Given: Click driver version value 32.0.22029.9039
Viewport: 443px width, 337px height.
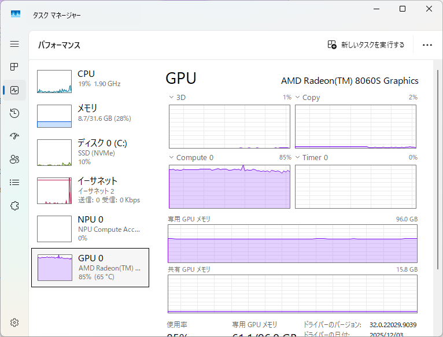Looking at the screenshot, I should pyautogui.click(x=393, y=325).
